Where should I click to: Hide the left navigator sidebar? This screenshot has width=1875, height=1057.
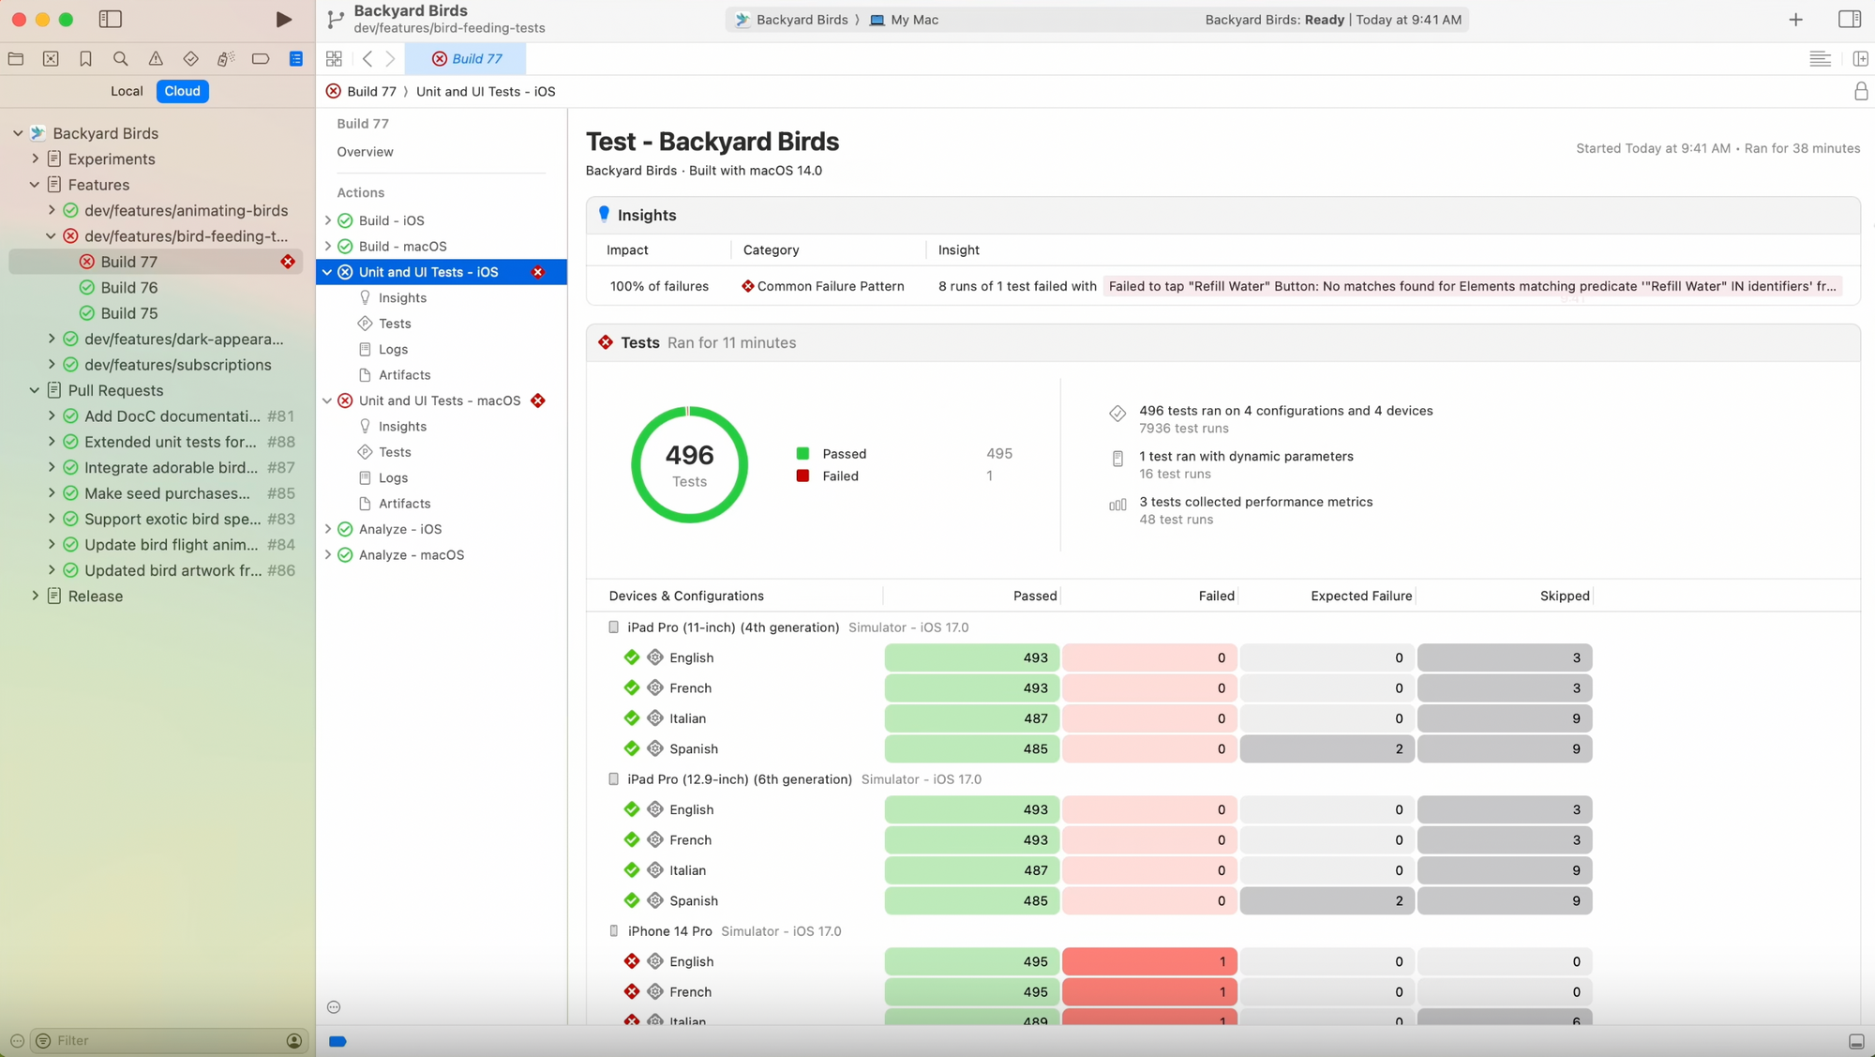tap(111, 20)
